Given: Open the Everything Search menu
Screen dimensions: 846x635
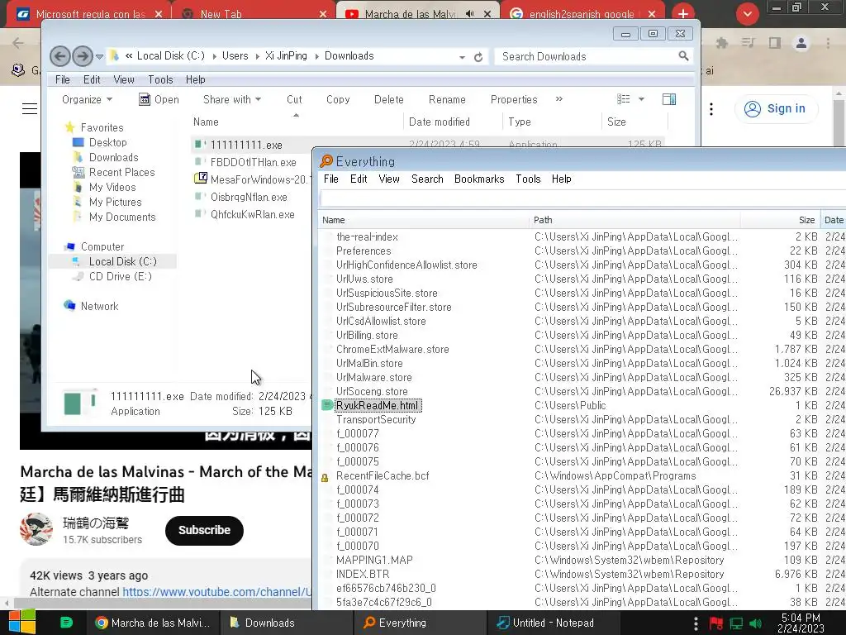Looking at the screenshot, I should [x=427, y=179].
